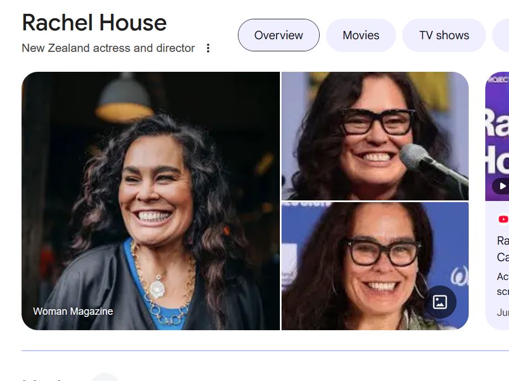The image size is (509, 381).
Task: Open the photo with blue backdrop
Action: point(375,266)
